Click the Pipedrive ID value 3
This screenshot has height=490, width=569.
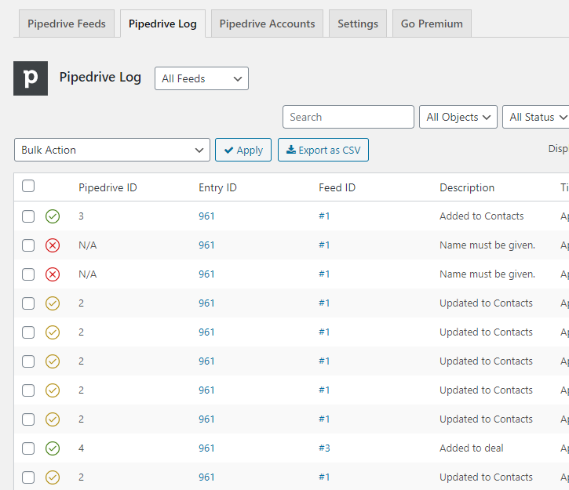click(x=82, y=216)
